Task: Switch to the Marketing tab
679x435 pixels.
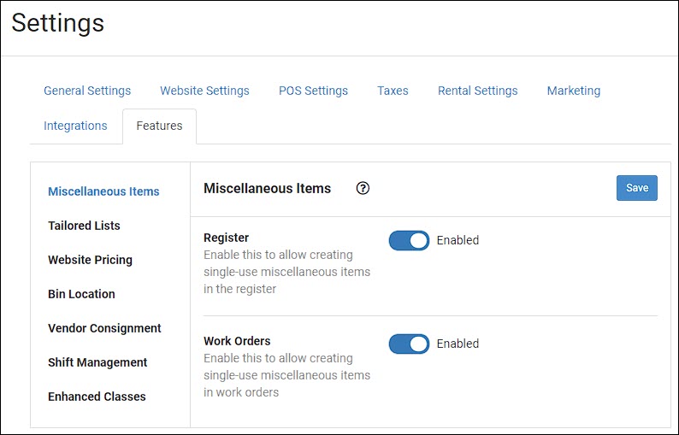Action: coord(573,91)
